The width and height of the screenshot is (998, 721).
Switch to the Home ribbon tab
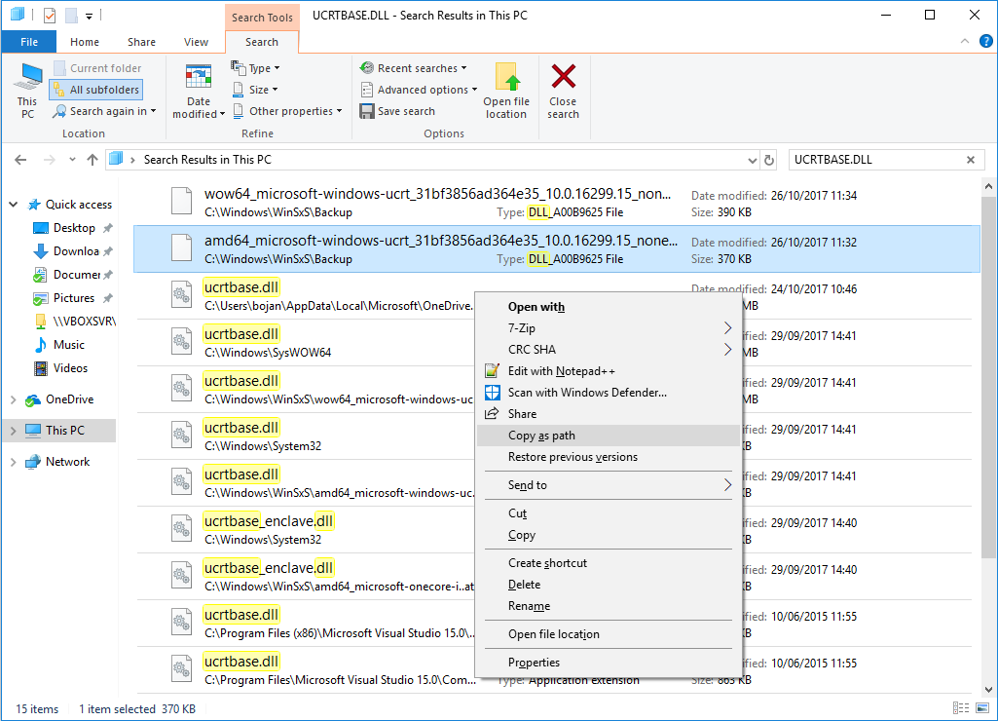click(x=85, y=41)
